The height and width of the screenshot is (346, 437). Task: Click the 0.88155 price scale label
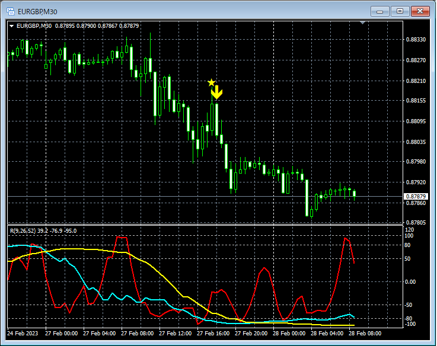[x=416, y=101]
